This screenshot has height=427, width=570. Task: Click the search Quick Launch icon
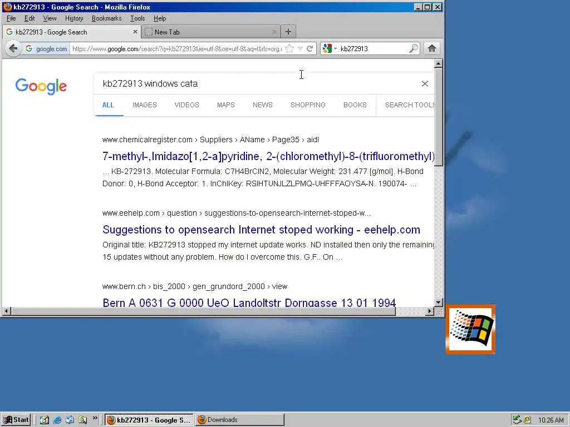(82, 420)
